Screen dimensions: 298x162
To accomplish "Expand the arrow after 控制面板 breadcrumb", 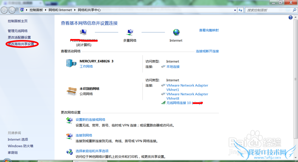I will click(x=46, y=10).
